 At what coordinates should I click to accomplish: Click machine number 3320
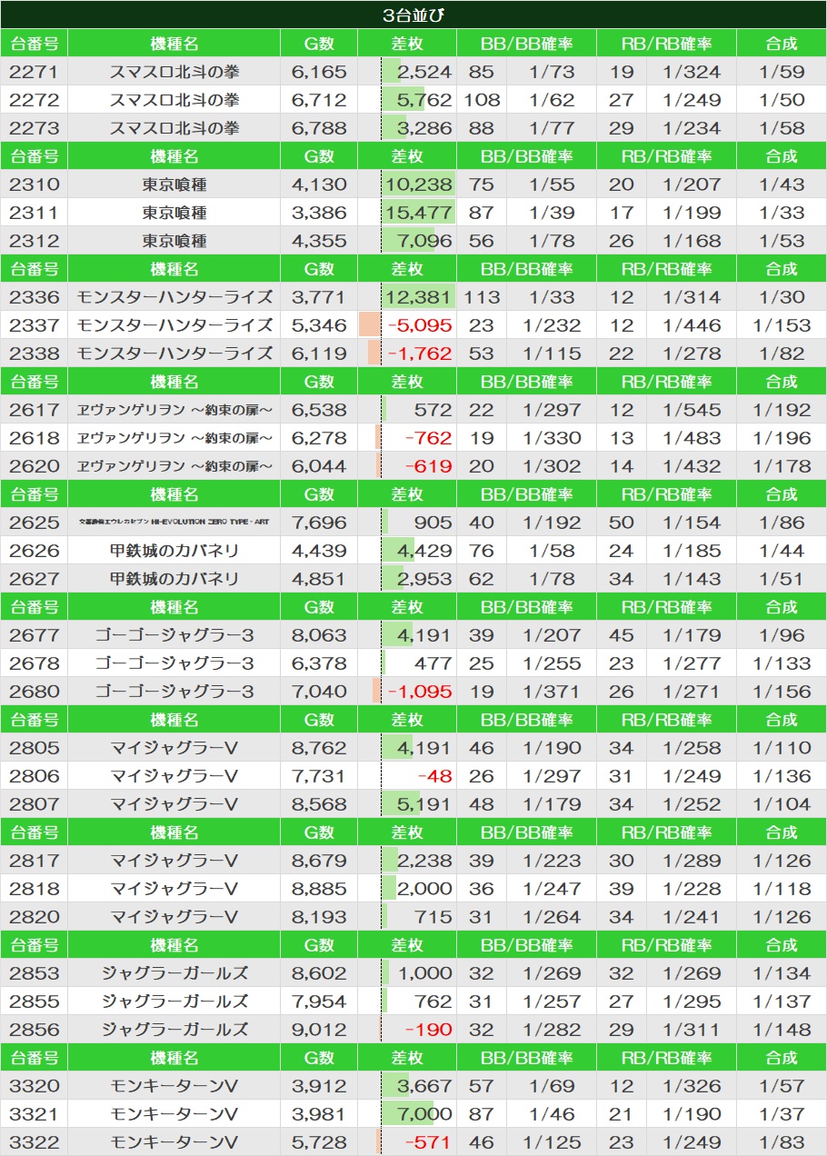pyautogui.click(x=35, y=1086)
